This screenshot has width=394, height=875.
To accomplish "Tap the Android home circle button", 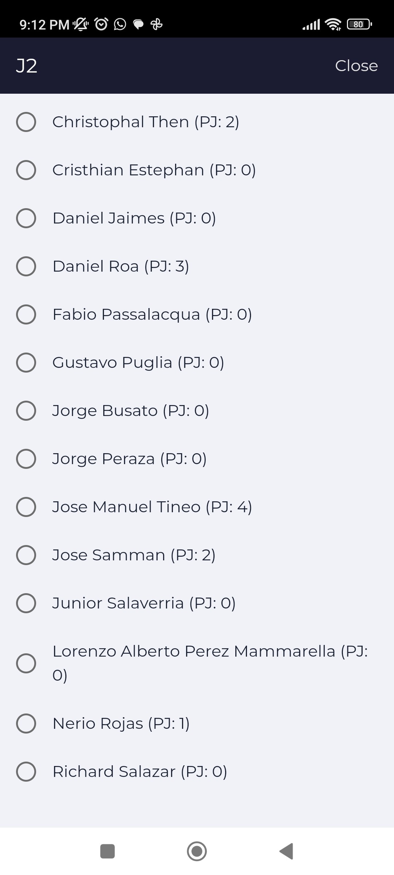I will point(197,851).
